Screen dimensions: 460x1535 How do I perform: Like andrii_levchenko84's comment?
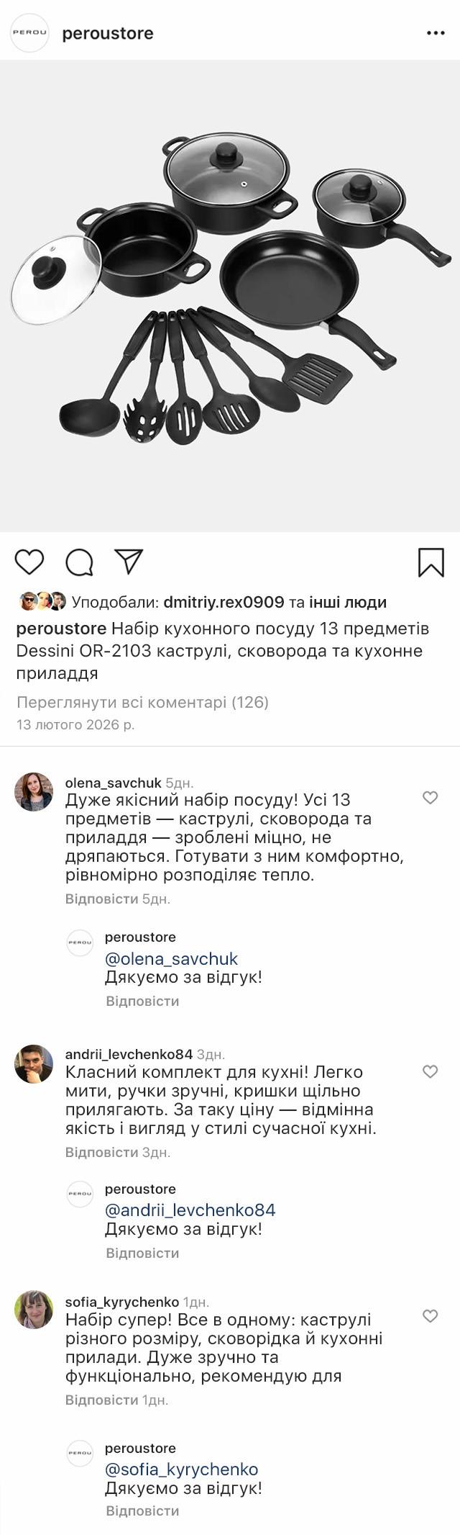tap(430, 1071)
